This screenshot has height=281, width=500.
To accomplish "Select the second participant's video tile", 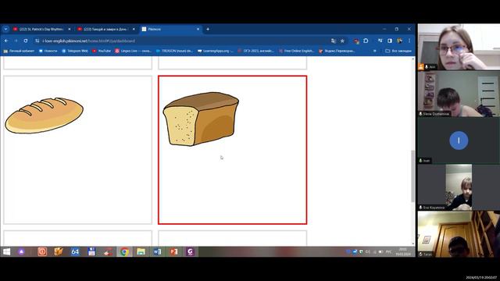I will [459, 94].
